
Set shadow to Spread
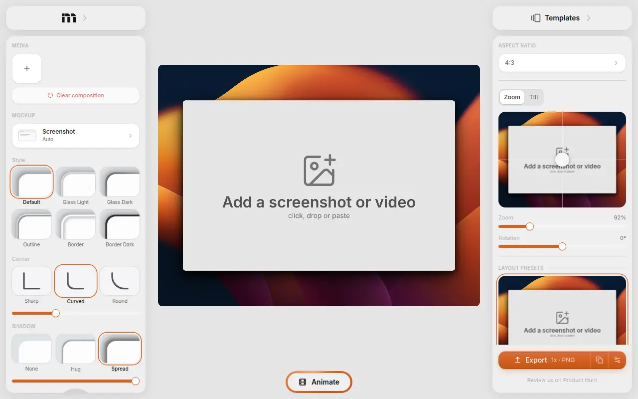120,349
